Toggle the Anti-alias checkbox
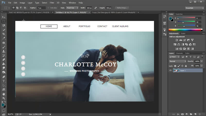Viewport: 206px width, 116px height. (48, 8)
